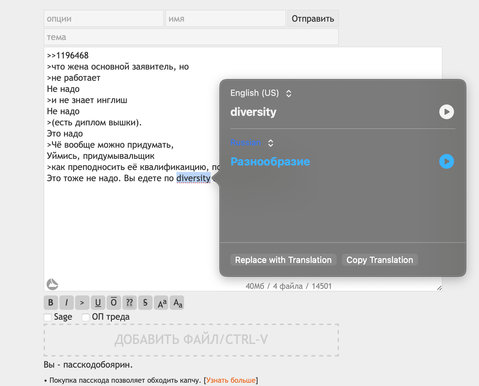The width and height of the screenshot is (479, 386).
Task: Open the Узнать больше link
Action: [x=231, y=380]
